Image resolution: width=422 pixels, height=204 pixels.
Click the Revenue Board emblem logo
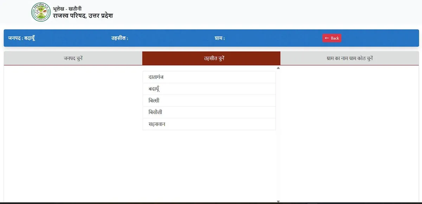tap(41, 12)
